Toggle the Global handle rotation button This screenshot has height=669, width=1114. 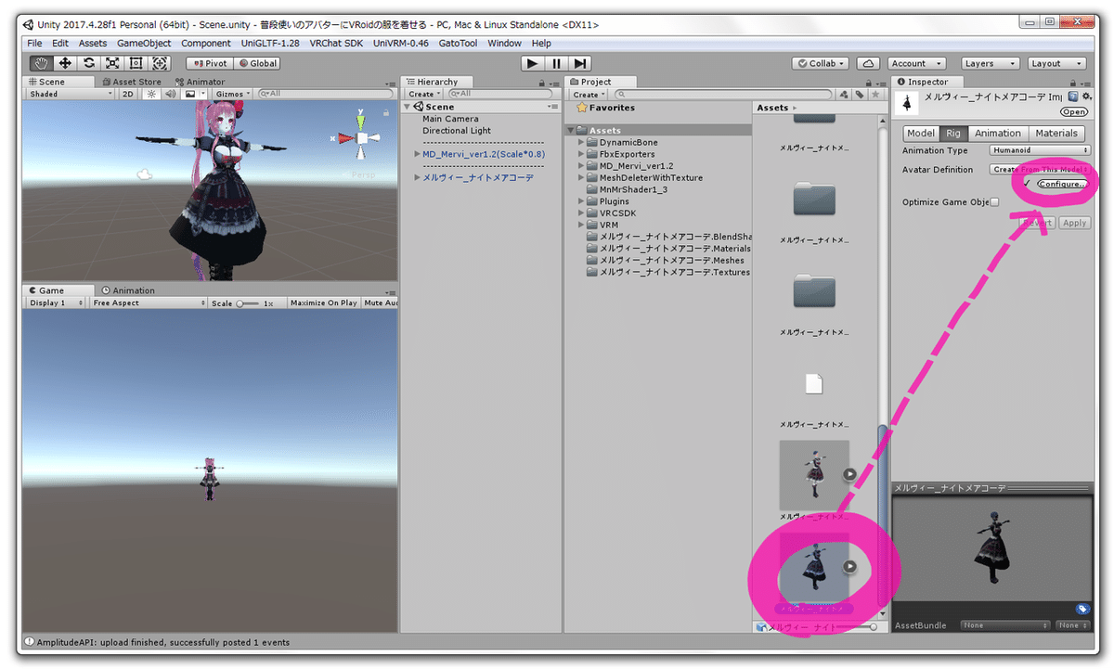pos(257,64)
